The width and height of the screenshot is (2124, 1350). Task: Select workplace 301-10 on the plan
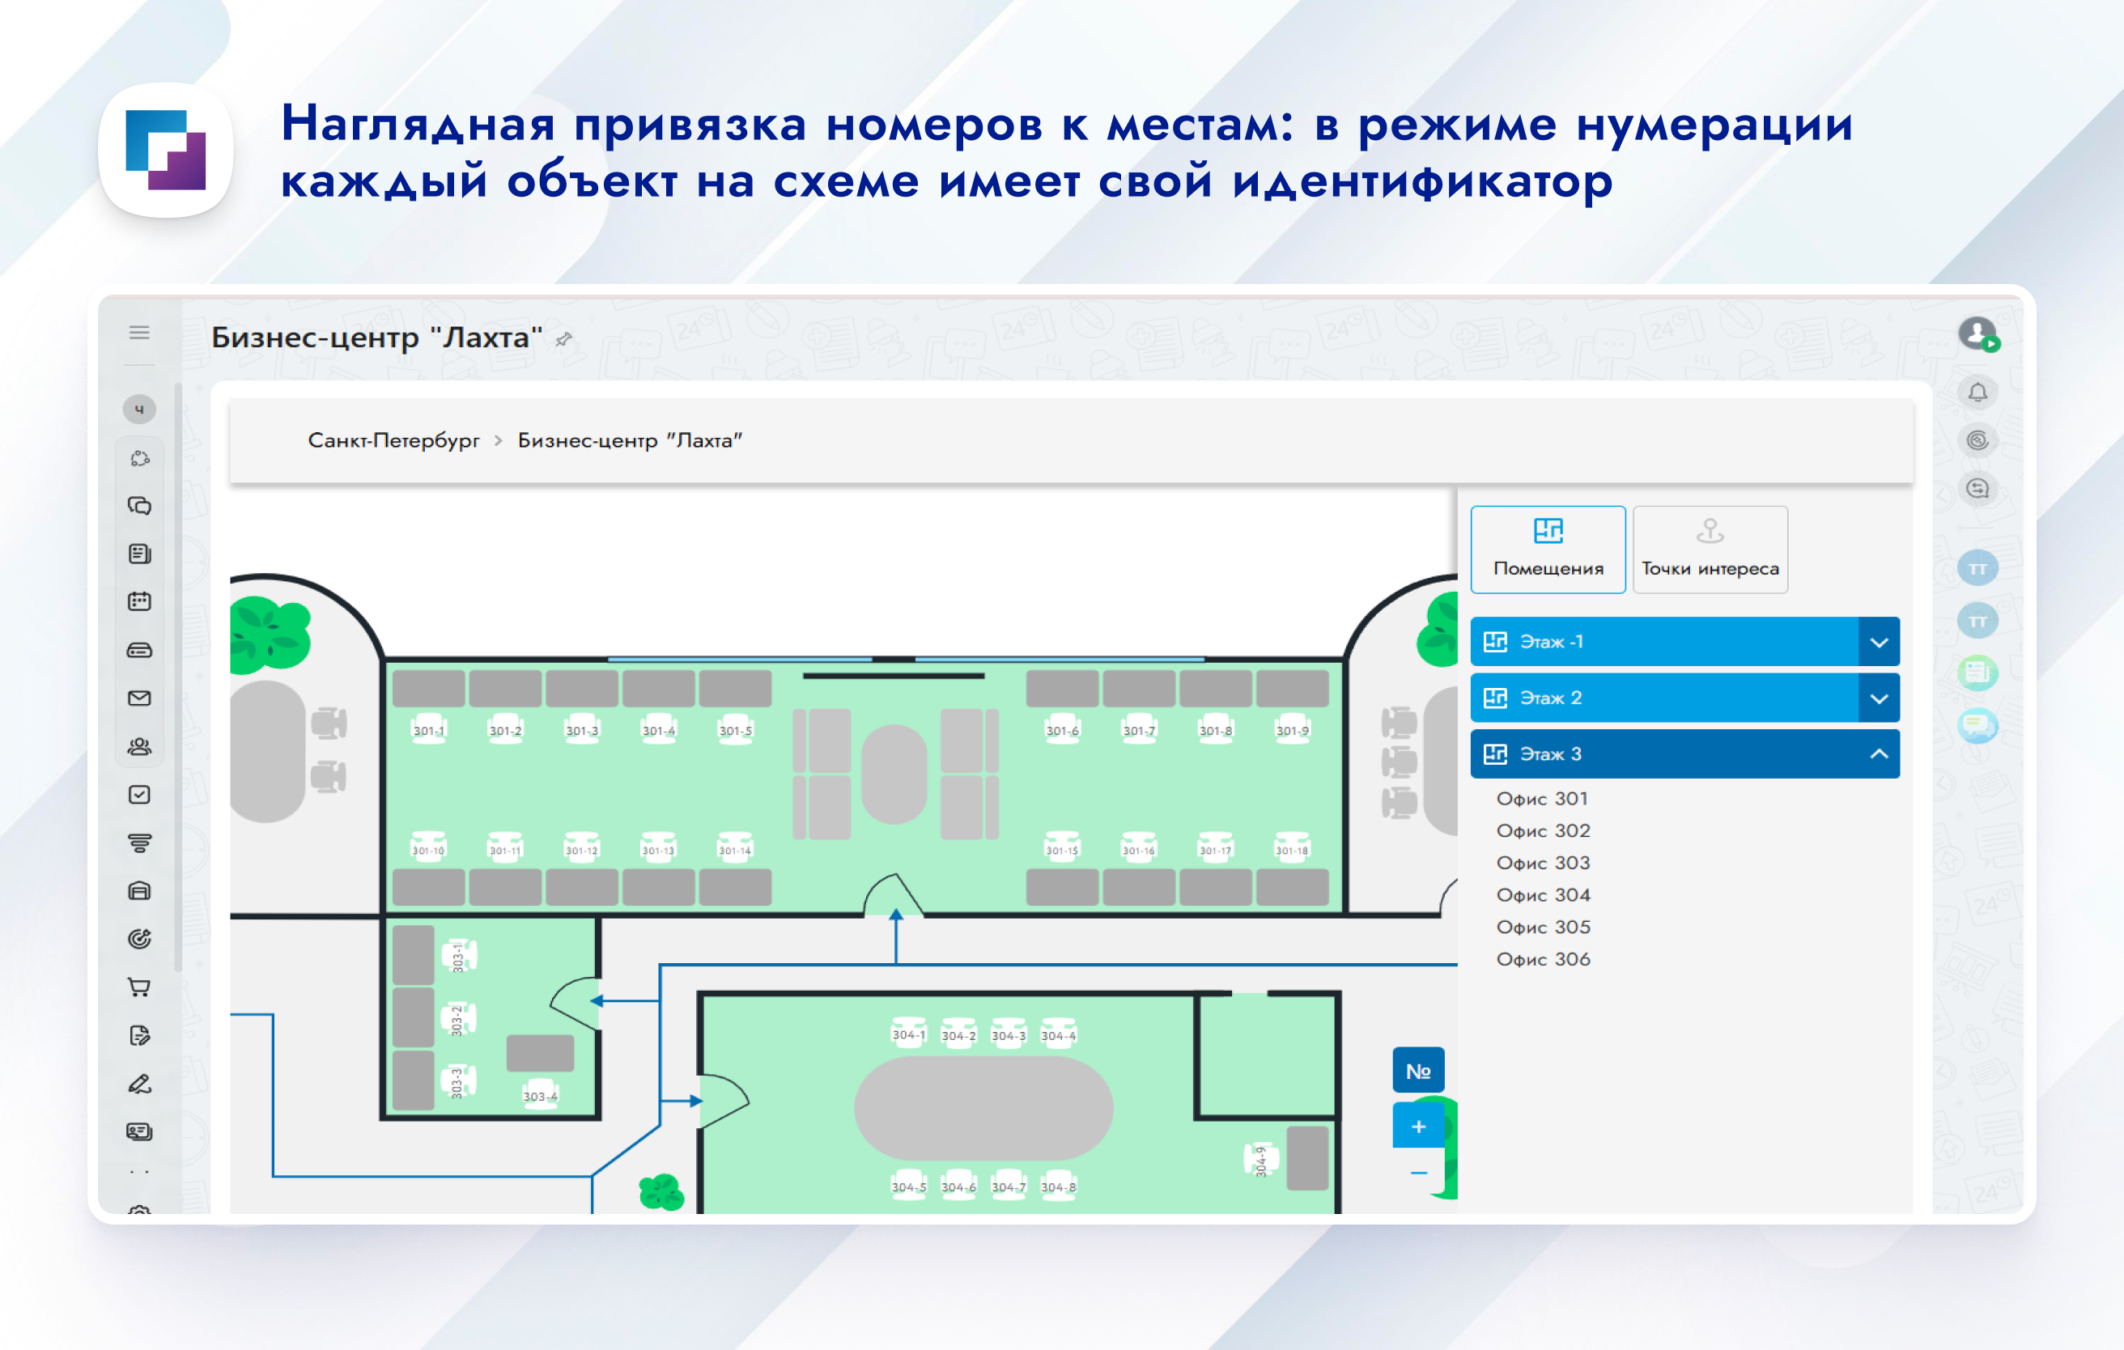[429, 848]
